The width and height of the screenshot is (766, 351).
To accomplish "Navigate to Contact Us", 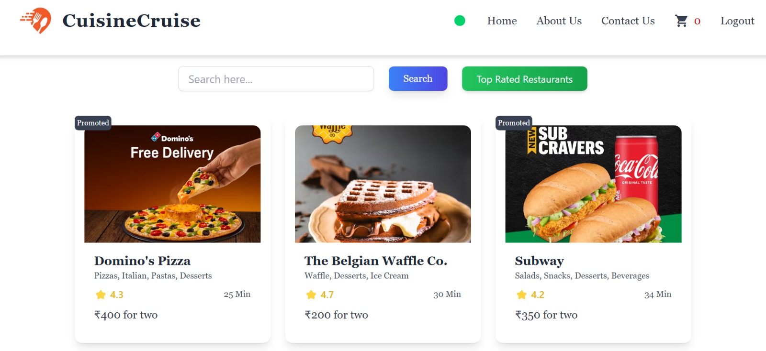I will (x=628, y=21).
